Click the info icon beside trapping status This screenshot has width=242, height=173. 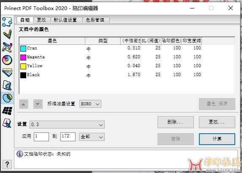20,154
